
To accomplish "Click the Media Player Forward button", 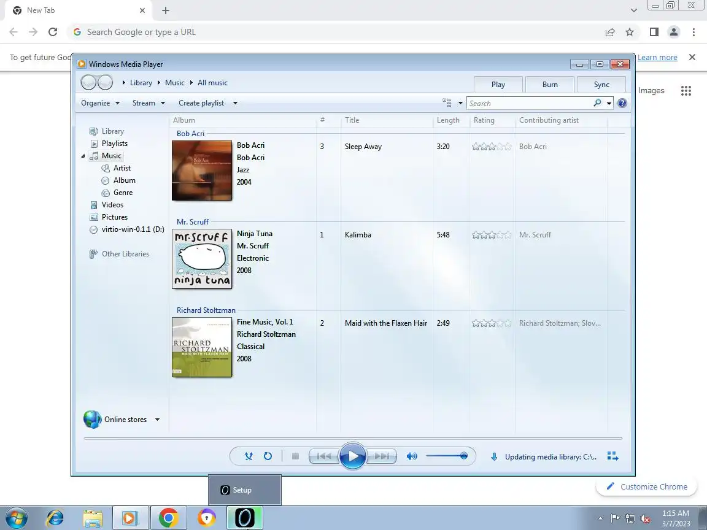I will [105, 82].
